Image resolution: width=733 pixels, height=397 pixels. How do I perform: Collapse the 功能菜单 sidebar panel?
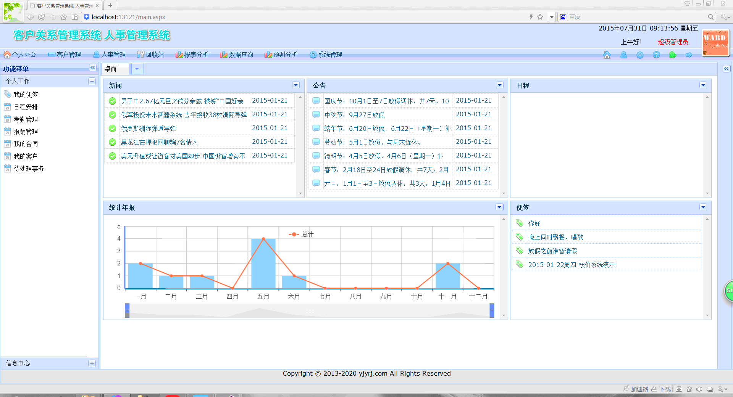click(x=92, y=68)
